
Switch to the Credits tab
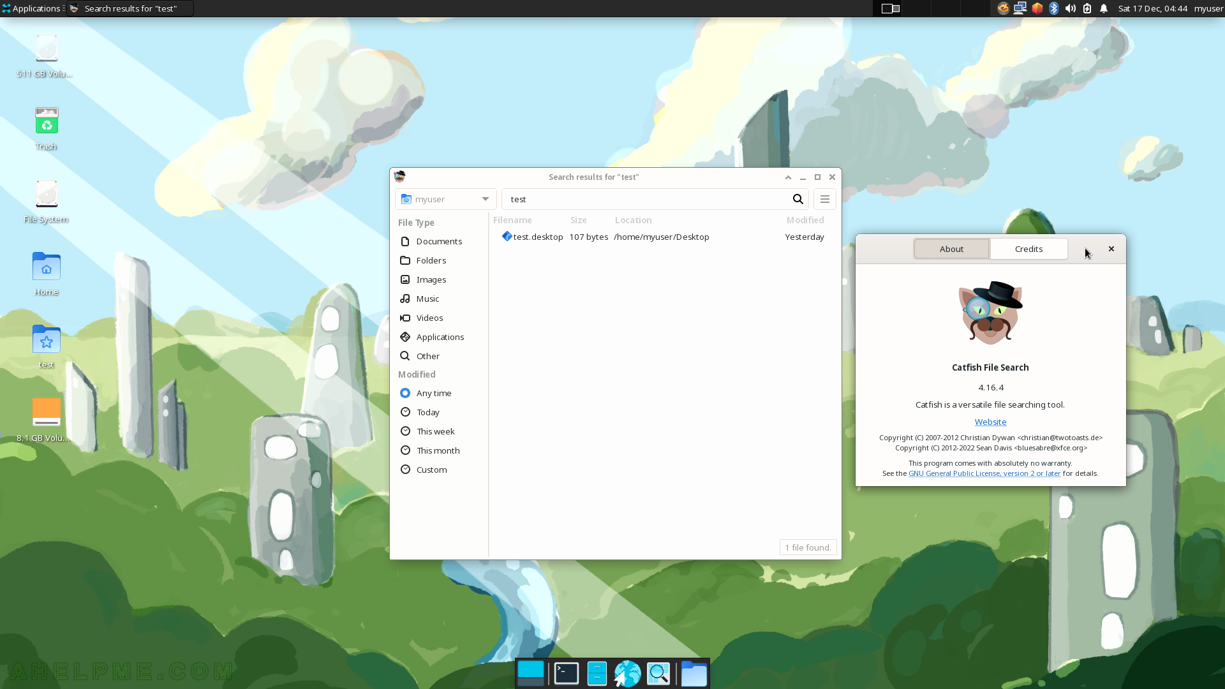pos(1028,249)
